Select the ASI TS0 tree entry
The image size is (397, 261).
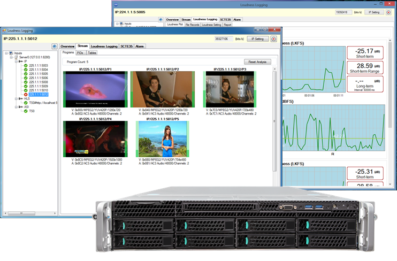(x=32, y=111)
